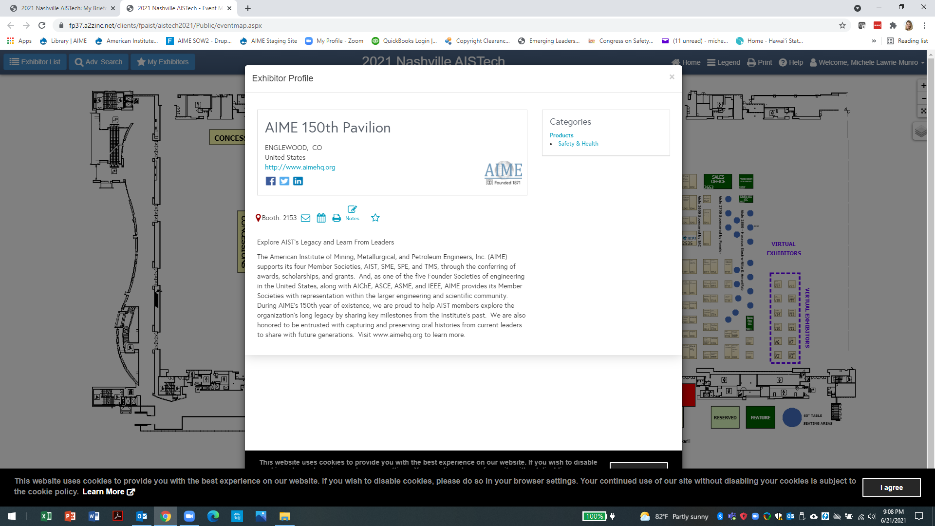This screenshot has height=526, width=935.
Task: Open AIME Twitter page icon
Action: click(284, 181)
